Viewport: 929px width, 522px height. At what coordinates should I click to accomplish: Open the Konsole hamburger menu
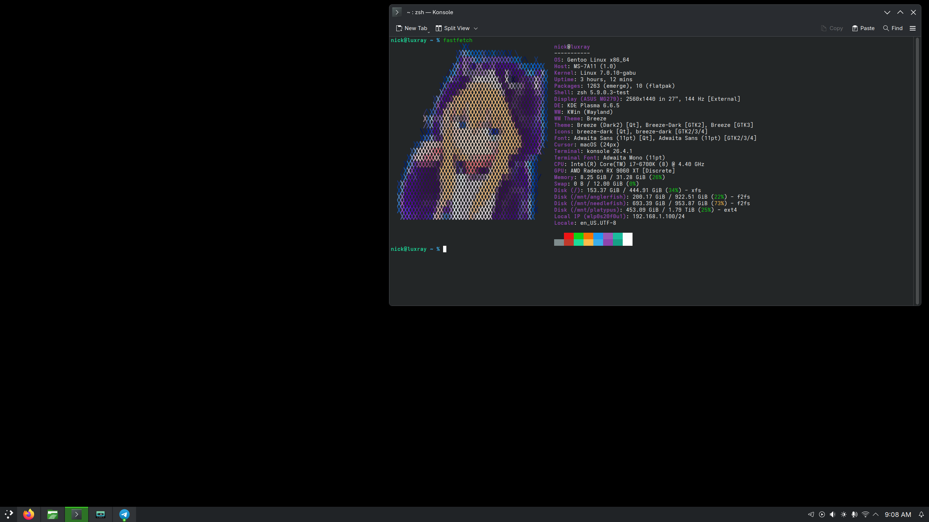pos(912,28)
